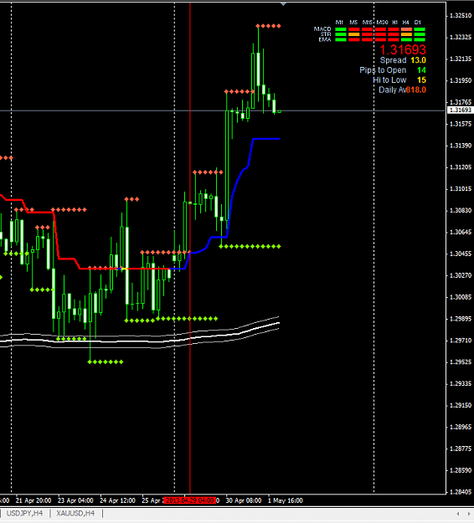Select the big red 1.31693 price readout

(403, 50)
